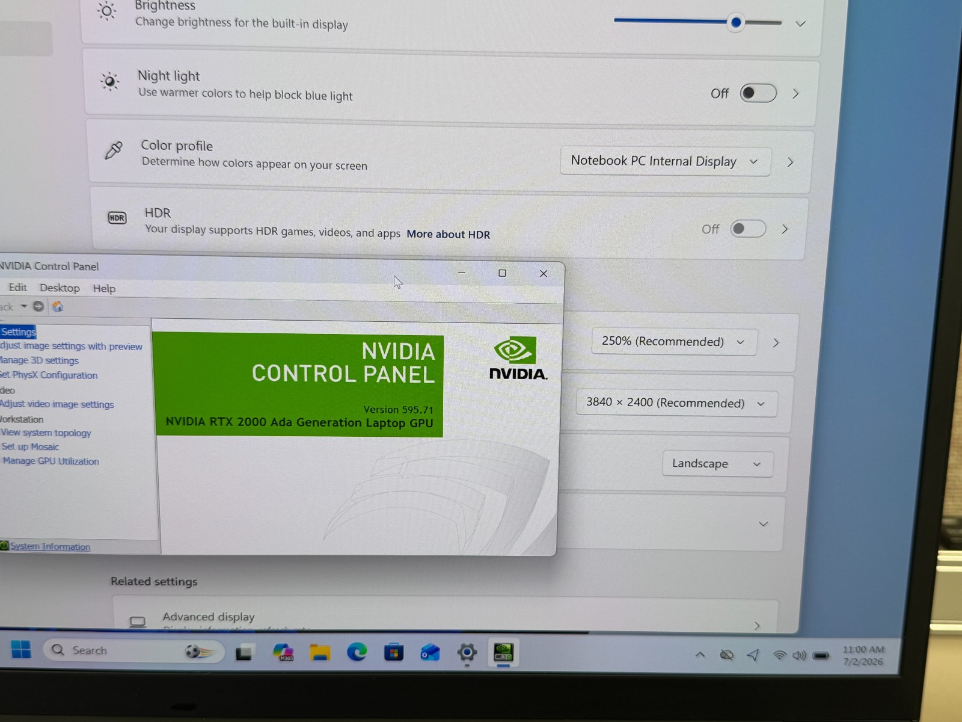Viewport: 962px width, 722px height.
Task: Close the NVIDIA Control Panel window
Action: click(544, 274)
